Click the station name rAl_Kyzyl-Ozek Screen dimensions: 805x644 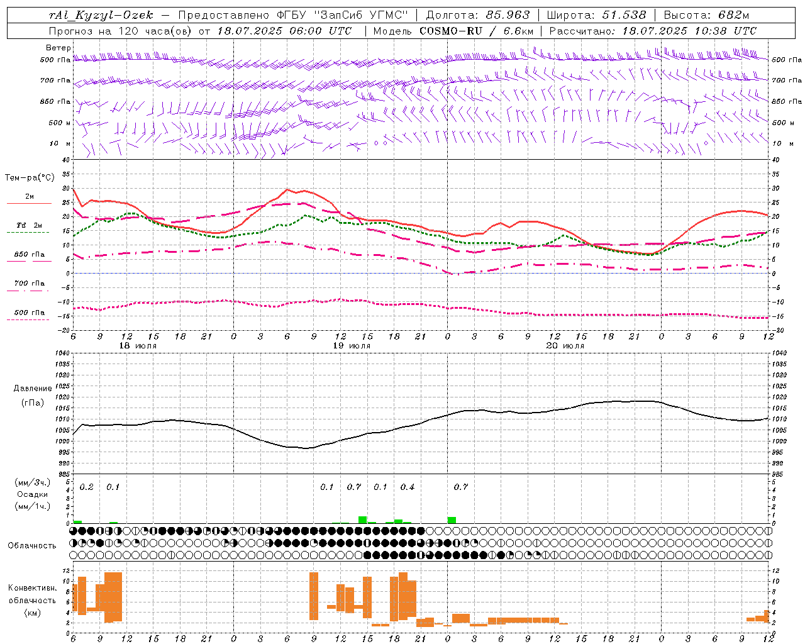101,15
